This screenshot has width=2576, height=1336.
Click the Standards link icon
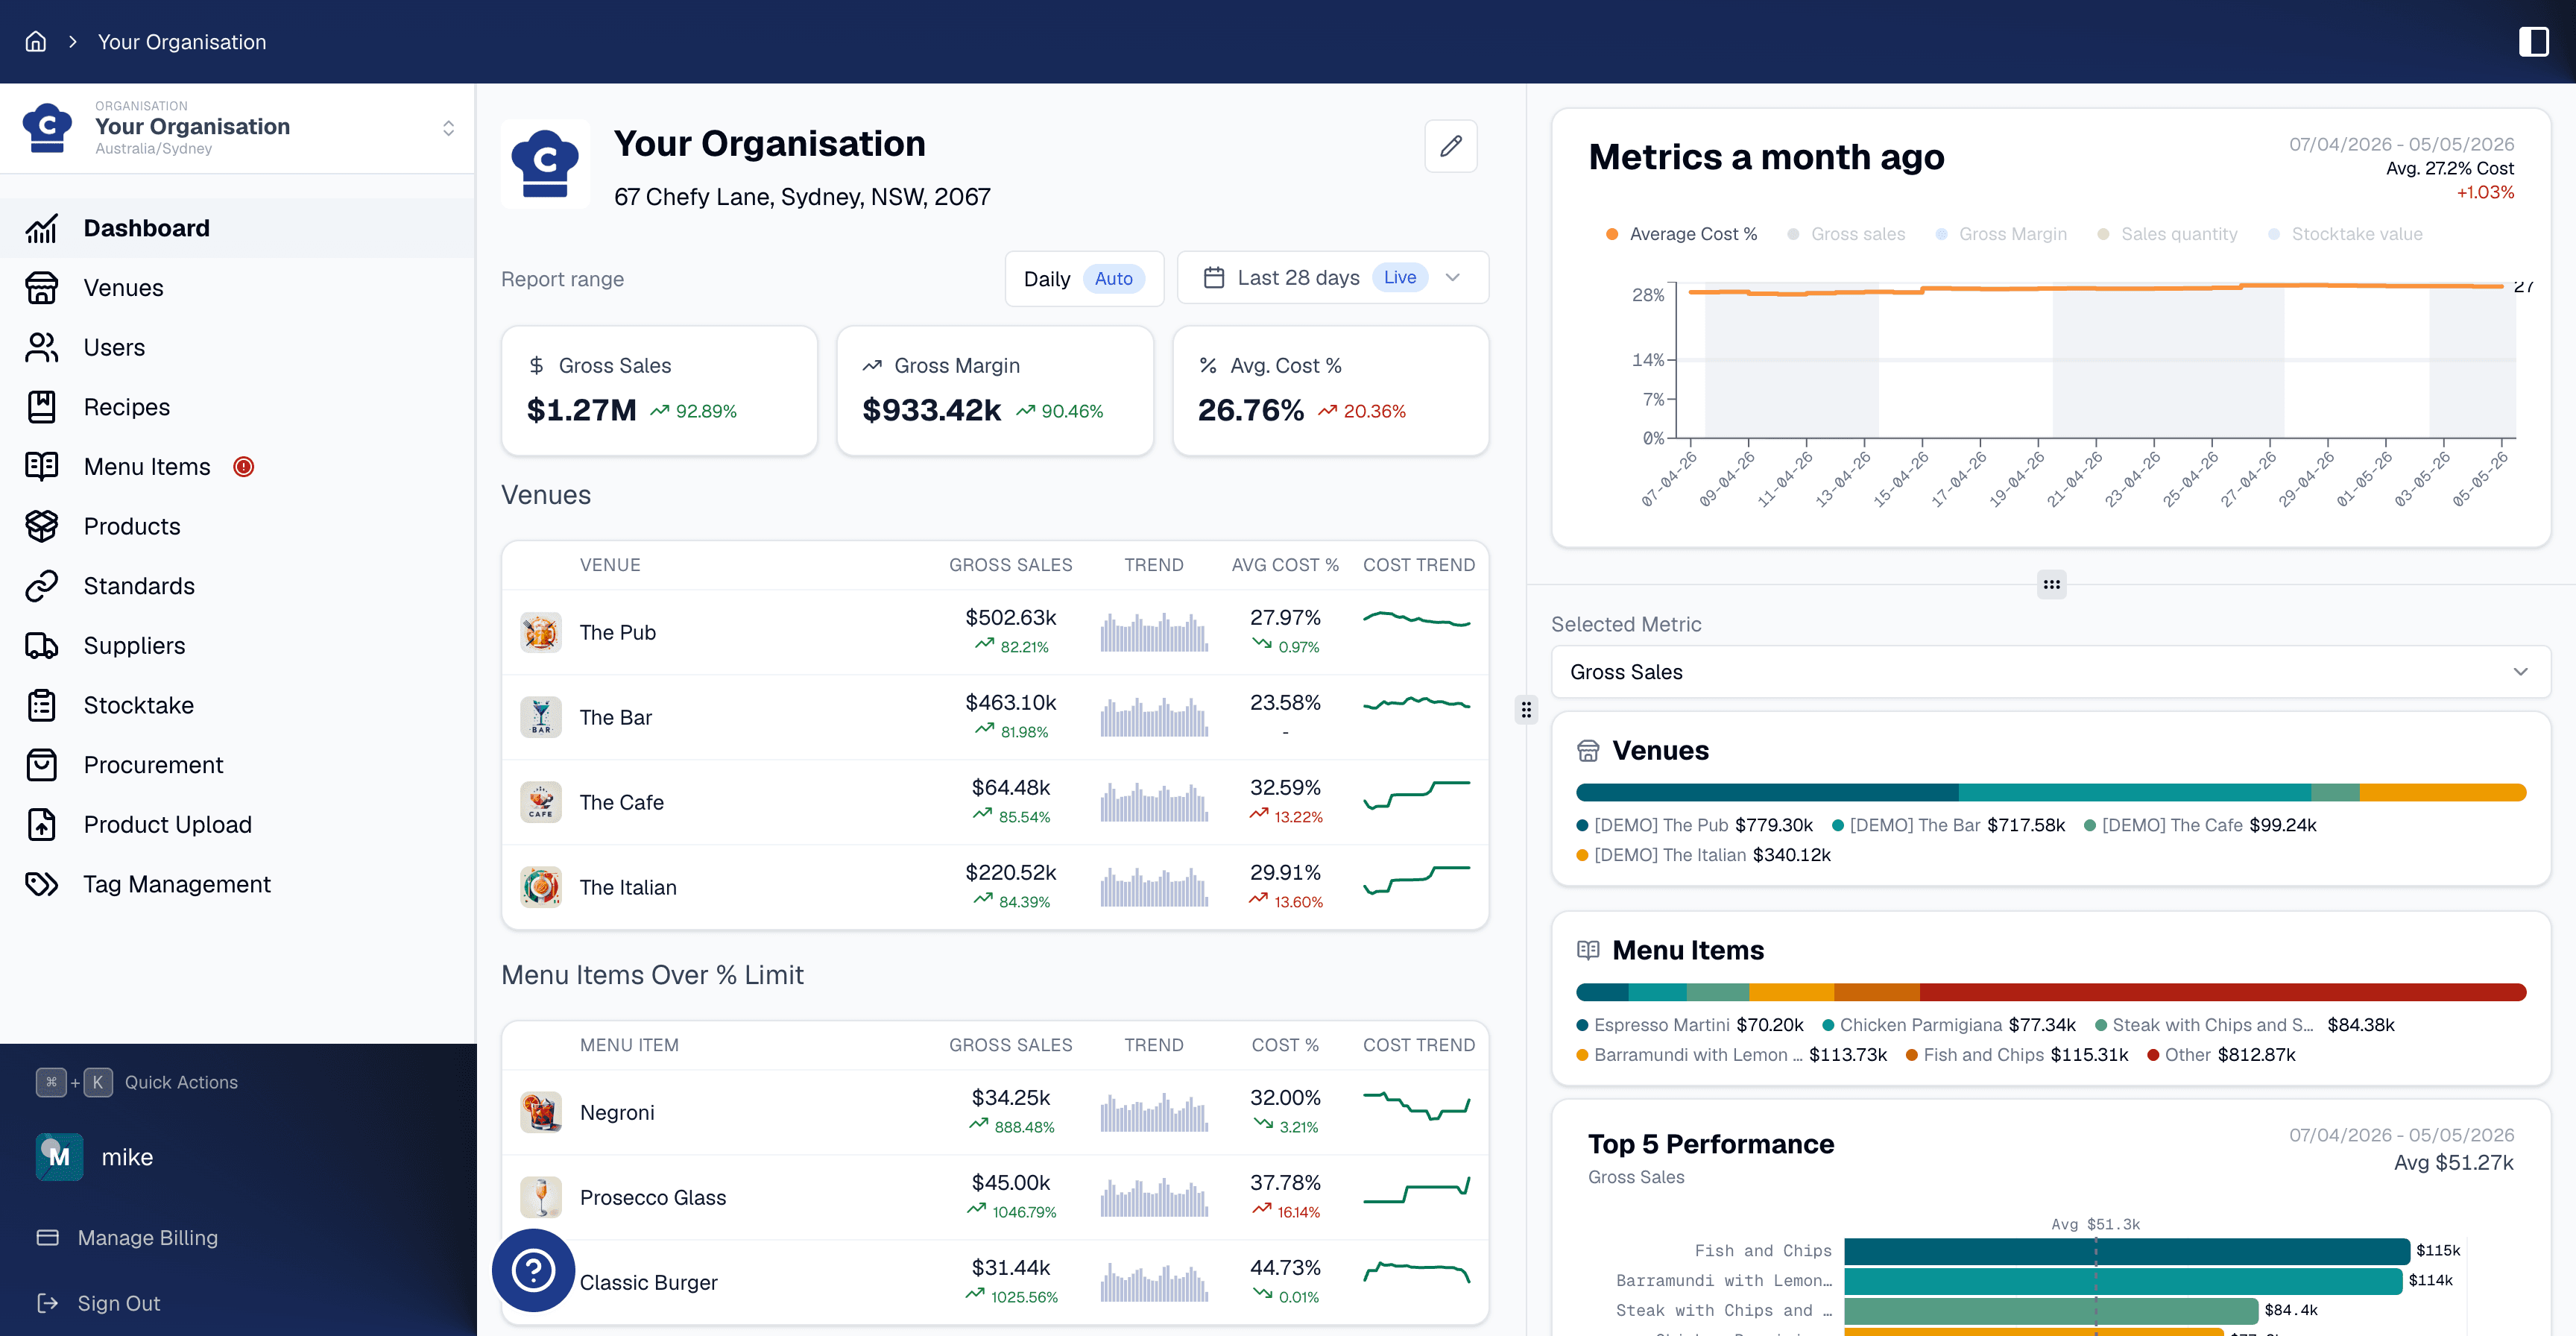coord(41,586)
